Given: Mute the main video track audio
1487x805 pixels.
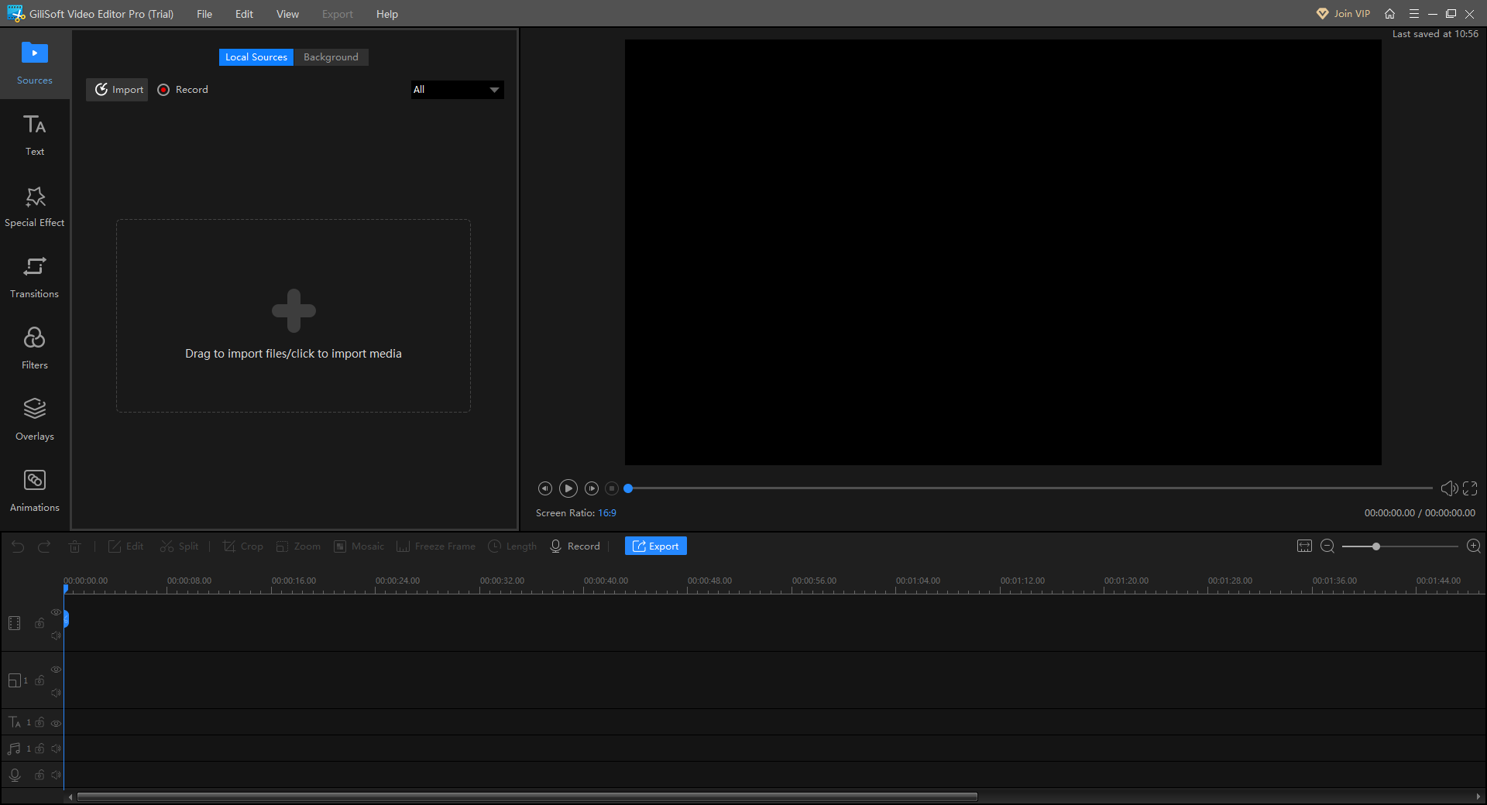Looking at the screenshot, I should 56,635.
